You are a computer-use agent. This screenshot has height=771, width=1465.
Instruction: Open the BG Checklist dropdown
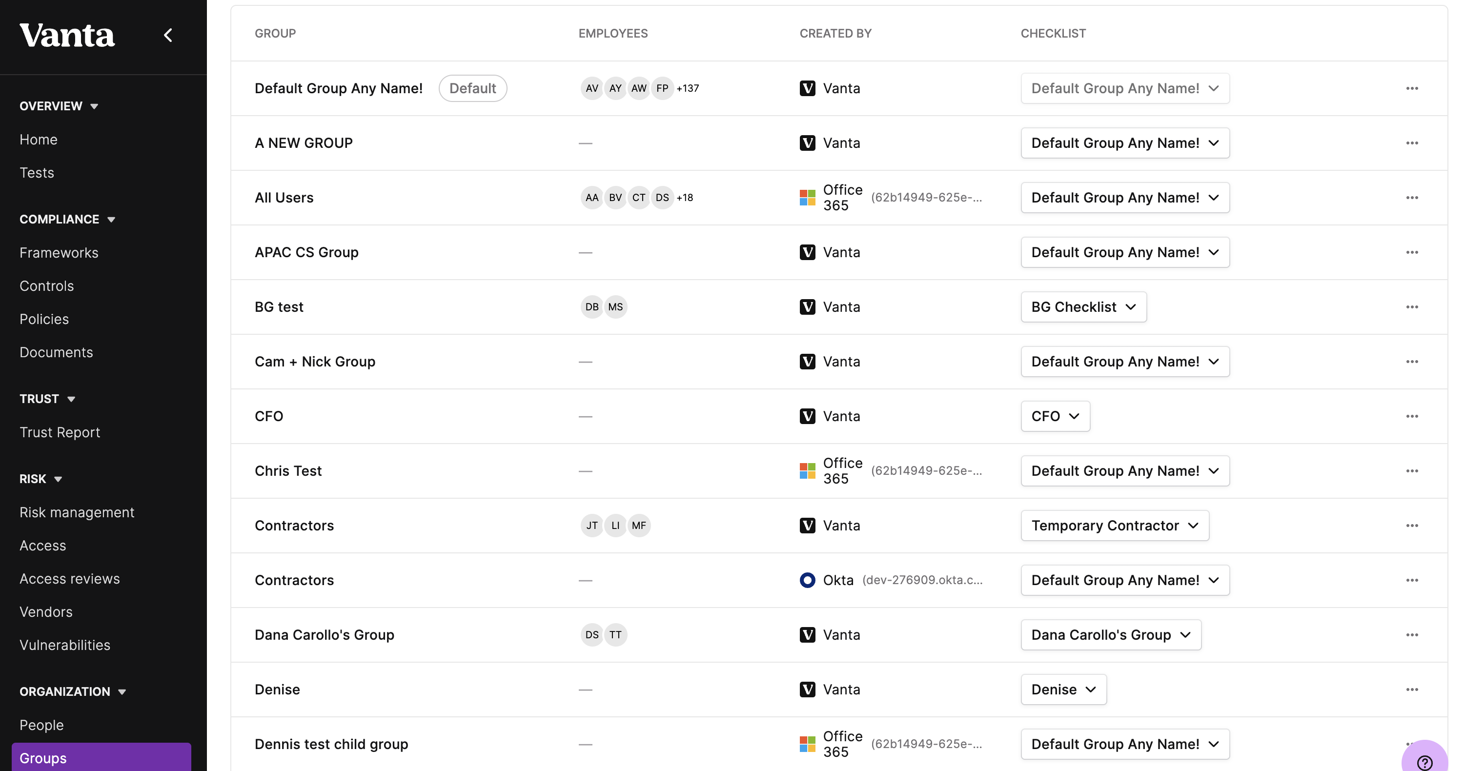point(1083,307)
